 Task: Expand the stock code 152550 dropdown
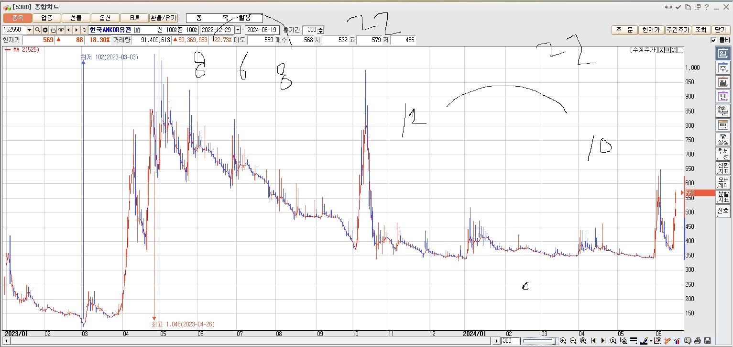[30, 30]
